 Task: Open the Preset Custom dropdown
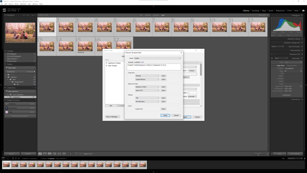tap(157, 58)
